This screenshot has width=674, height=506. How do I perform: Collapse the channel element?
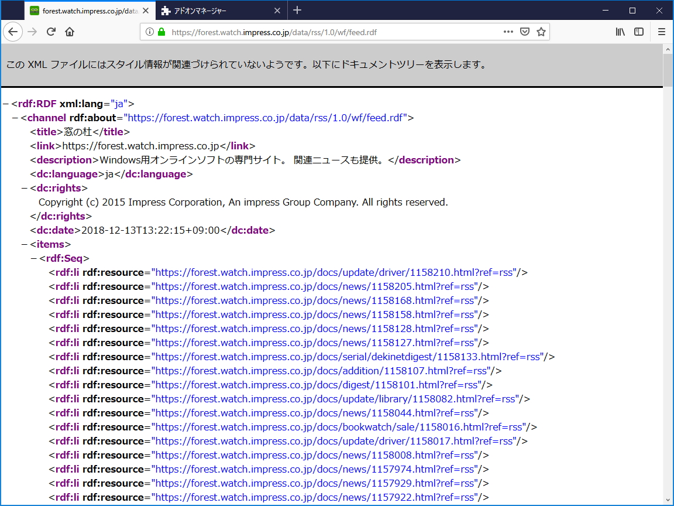pyautogui.click(x=15, y=117)
